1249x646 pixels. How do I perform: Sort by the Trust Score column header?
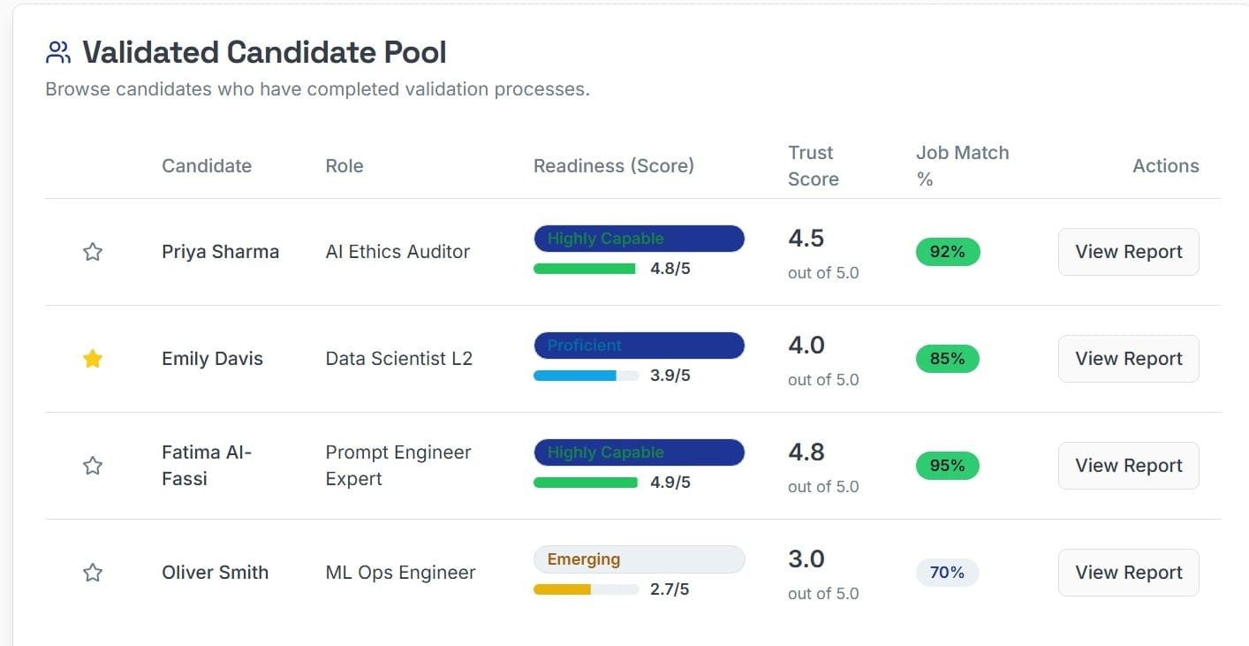pos(812,165)
